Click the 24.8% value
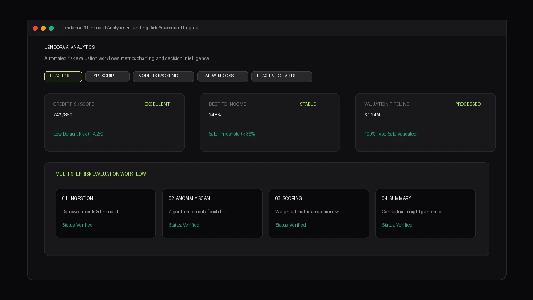The width and height of the screenshot is (533, 300). 215,115
